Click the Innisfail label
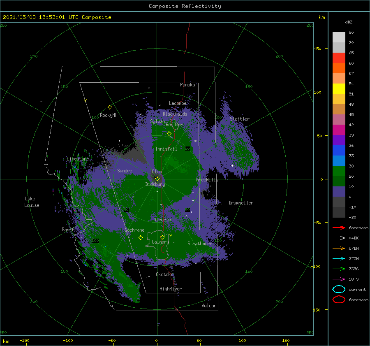Image resolution: width=370 pixels, height=346 pixels. [x=166, y=149]
